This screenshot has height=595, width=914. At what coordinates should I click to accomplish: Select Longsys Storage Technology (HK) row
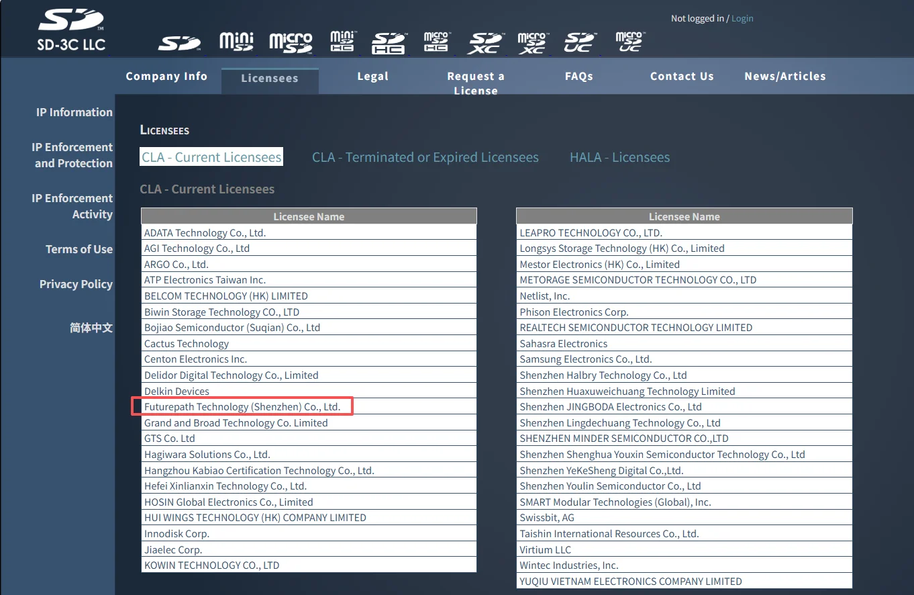click(684, 248)
